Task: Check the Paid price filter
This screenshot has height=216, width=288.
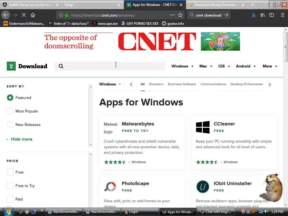Action: tap(10, 199)
